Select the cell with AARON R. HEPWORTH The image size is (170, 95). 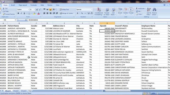point(19,28)
